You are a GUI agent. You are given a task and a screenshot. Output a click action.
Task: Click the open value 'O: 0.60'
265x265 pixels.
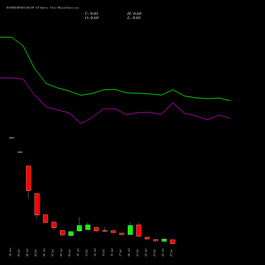pyautogui.click(x=92, y=18)
